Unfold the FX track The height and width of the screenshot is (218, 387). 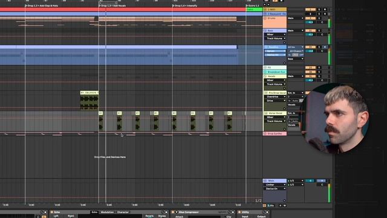tap(265, 67)
